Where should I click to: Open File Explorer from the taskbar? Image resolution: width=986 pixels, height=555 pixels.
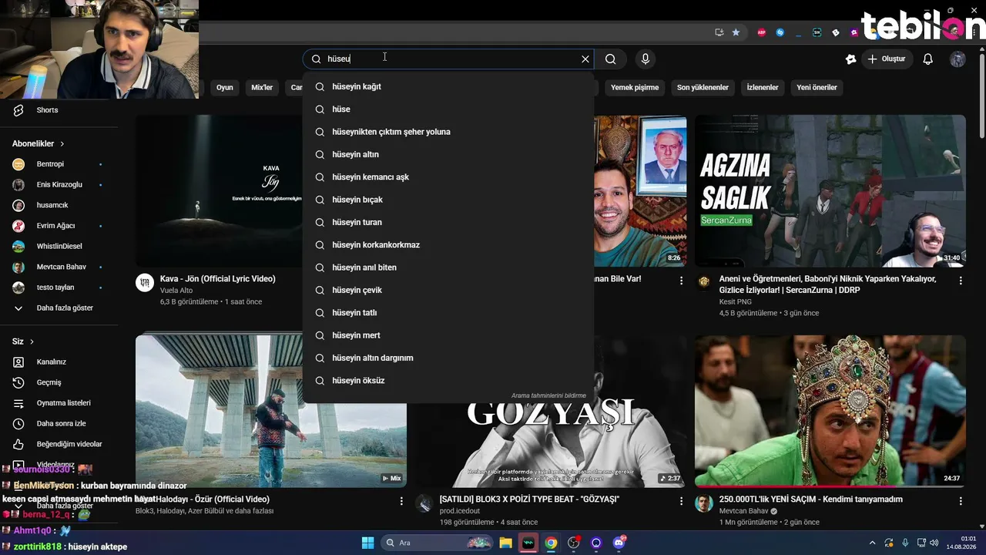click(506, 543)
